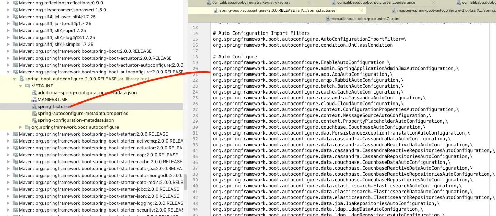Expand org.springframework.boot:spring-boot:2.0.0.RELEASE node
Screen dimensions: 496x216
click(x=9, y=51)
